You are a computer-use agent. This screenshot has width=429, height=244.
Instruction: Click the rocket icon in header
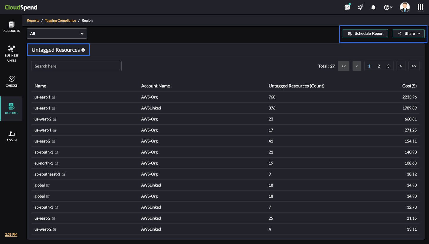click(x=360, y=7)
